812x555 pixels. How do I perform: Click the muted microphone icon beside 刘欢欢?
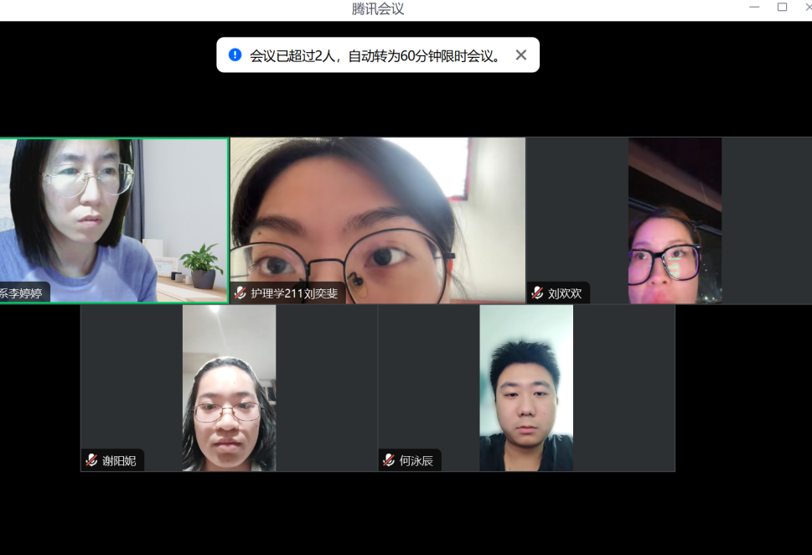pos(537,293)
